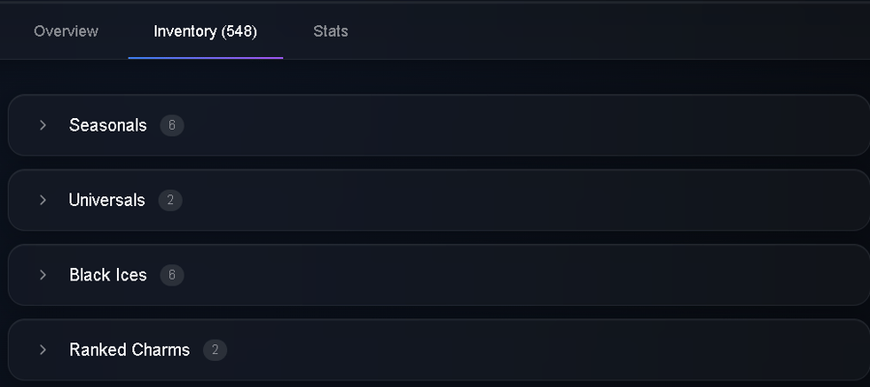Open the Ranked Charms section title
This screenshot has width=870, height=387.
click(x=130, y=350)
